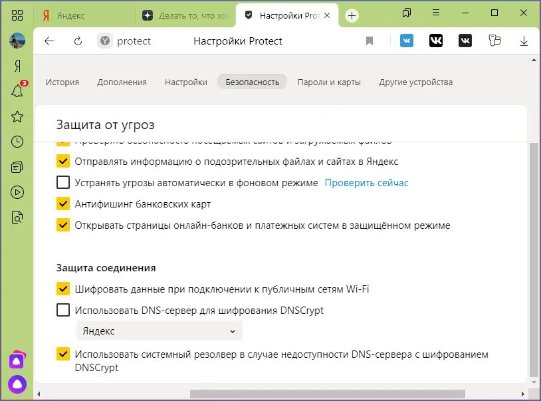Open the browser hamburger menu
541x401 pixels.
click(x=436, y=13)
